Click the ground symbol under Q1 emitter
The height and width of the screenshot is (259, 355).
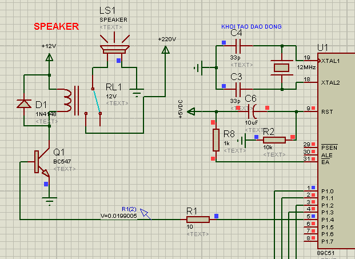point(49,201)
